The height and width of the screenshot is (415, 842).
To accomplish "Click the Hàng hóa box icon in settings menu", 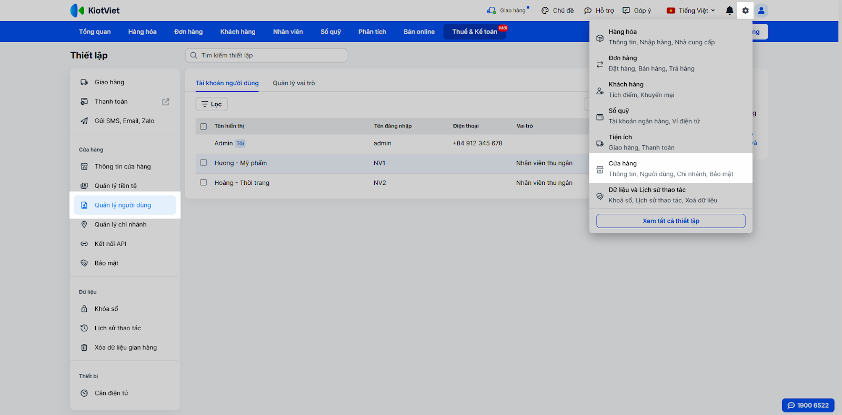I will [600, 38].
